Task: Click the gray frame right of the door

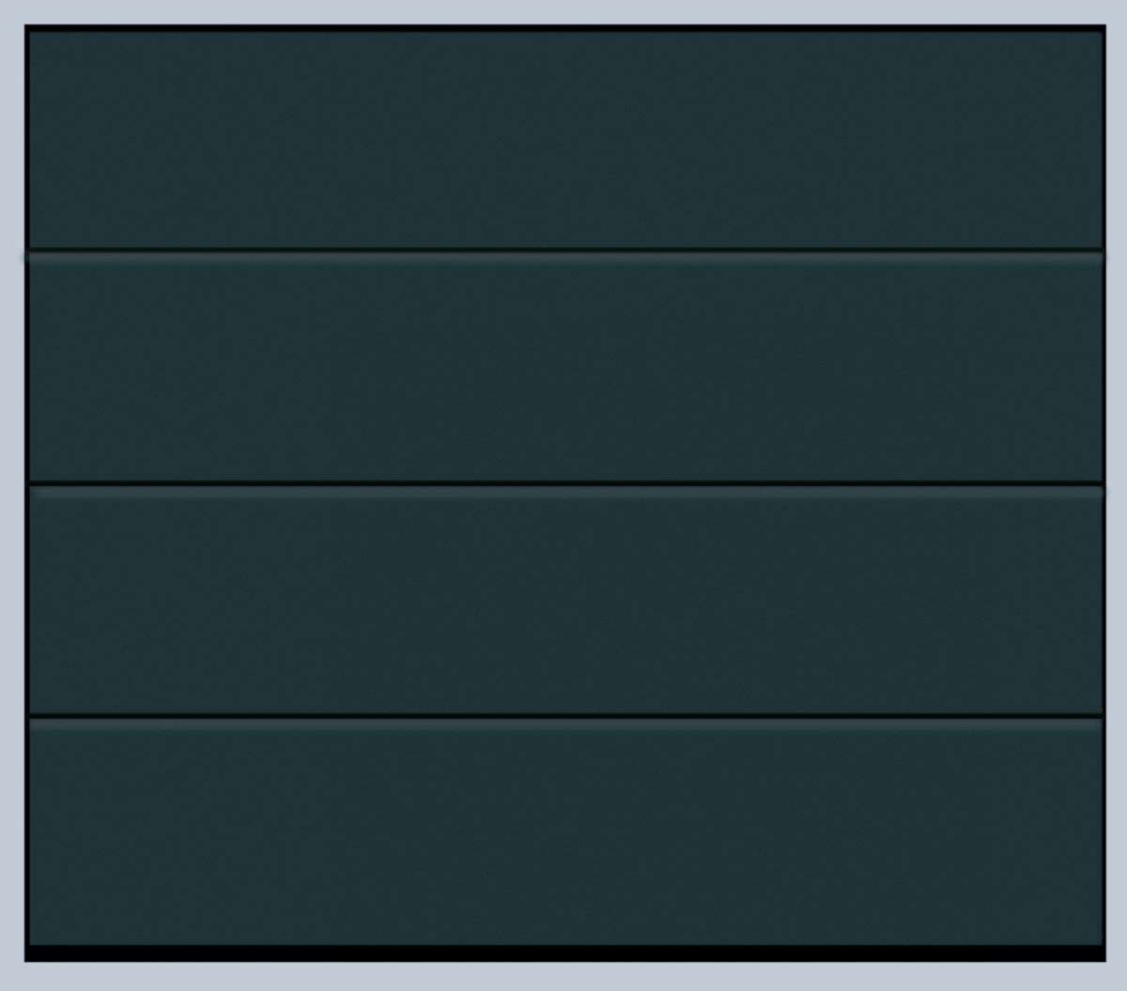Action: coord(1117,495)
